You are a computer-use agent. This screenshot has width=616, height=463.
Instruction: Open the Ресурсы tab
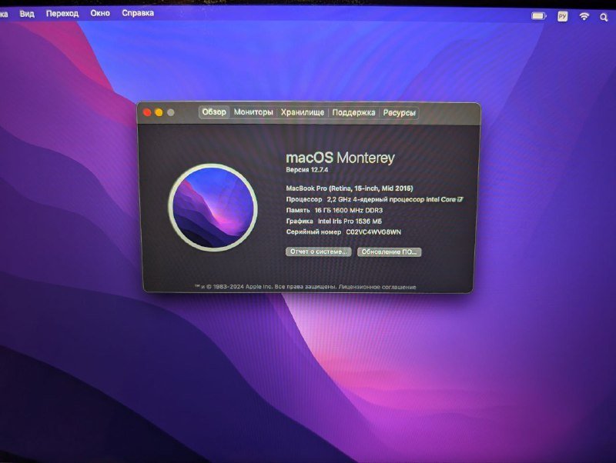(398, 112)
